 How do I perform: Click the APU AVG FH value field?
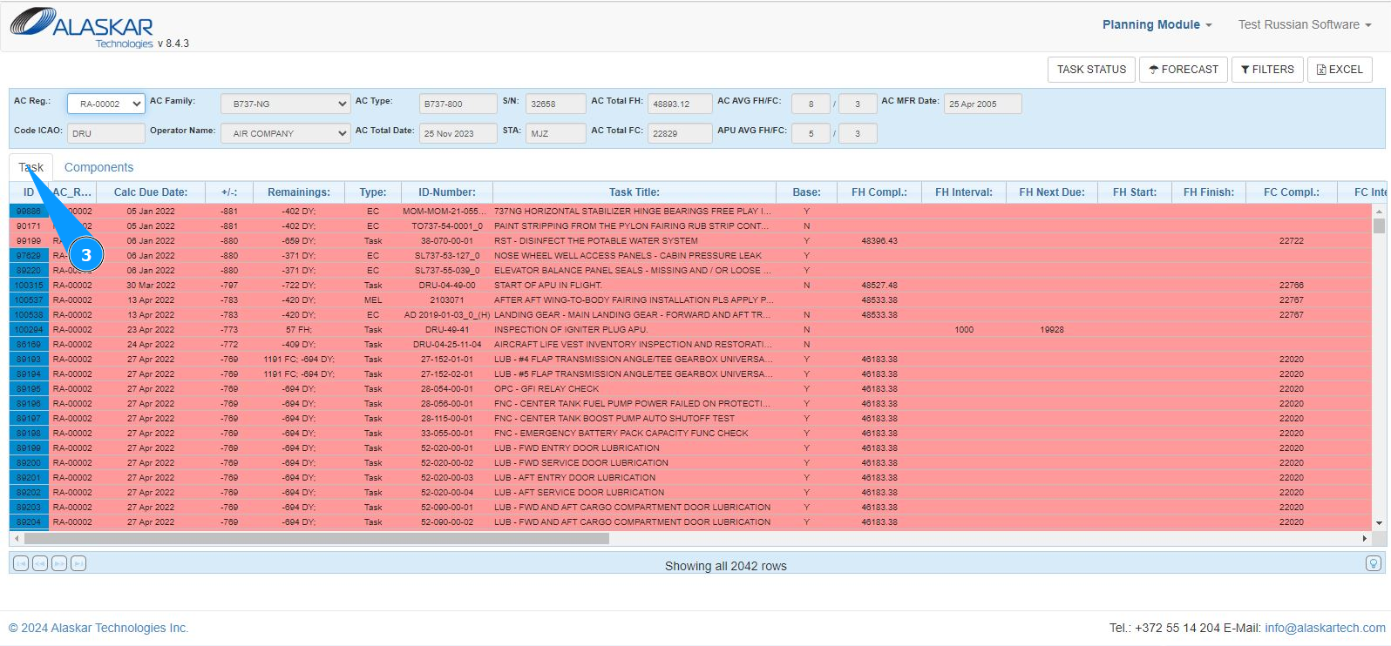point(811,133)
